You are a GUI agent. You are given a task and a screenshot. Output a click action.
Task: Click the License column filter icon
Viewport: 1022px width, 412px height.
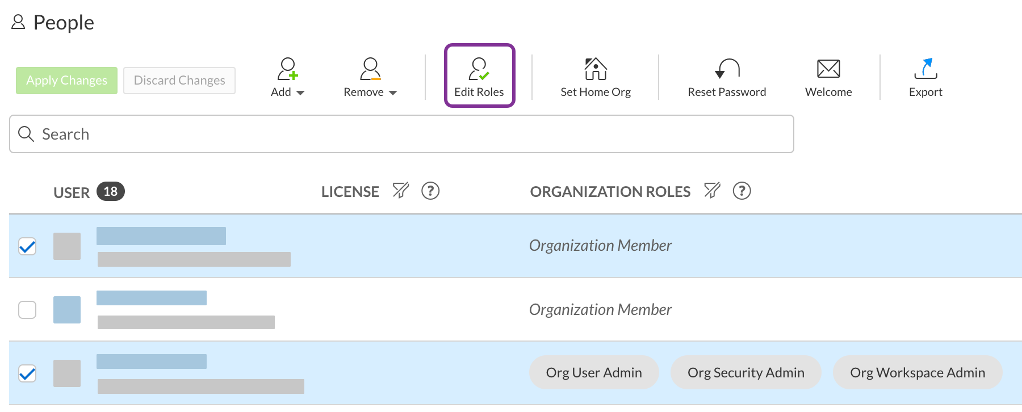click(401, 191)
